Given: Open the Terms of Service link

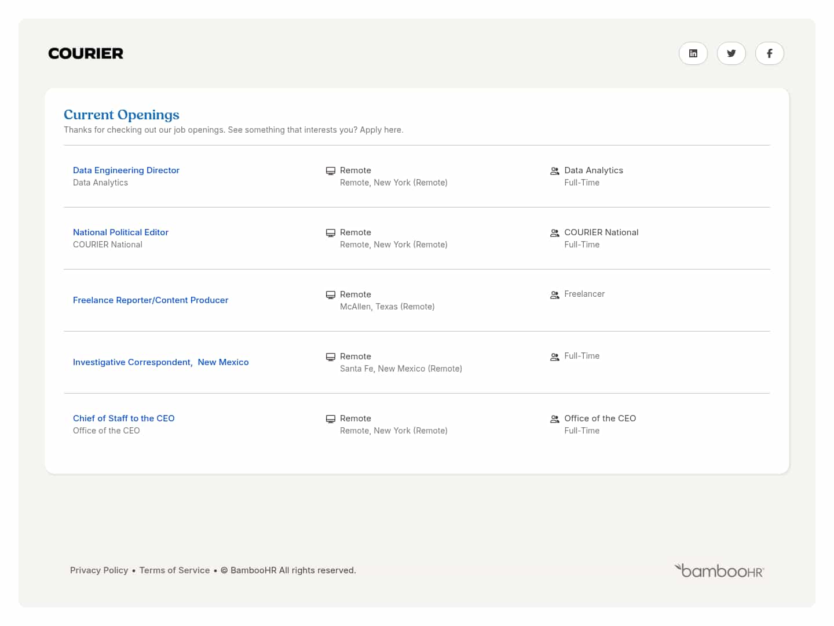Looking at the screenshot, I should pyautogui.click(x=175, y=570).
